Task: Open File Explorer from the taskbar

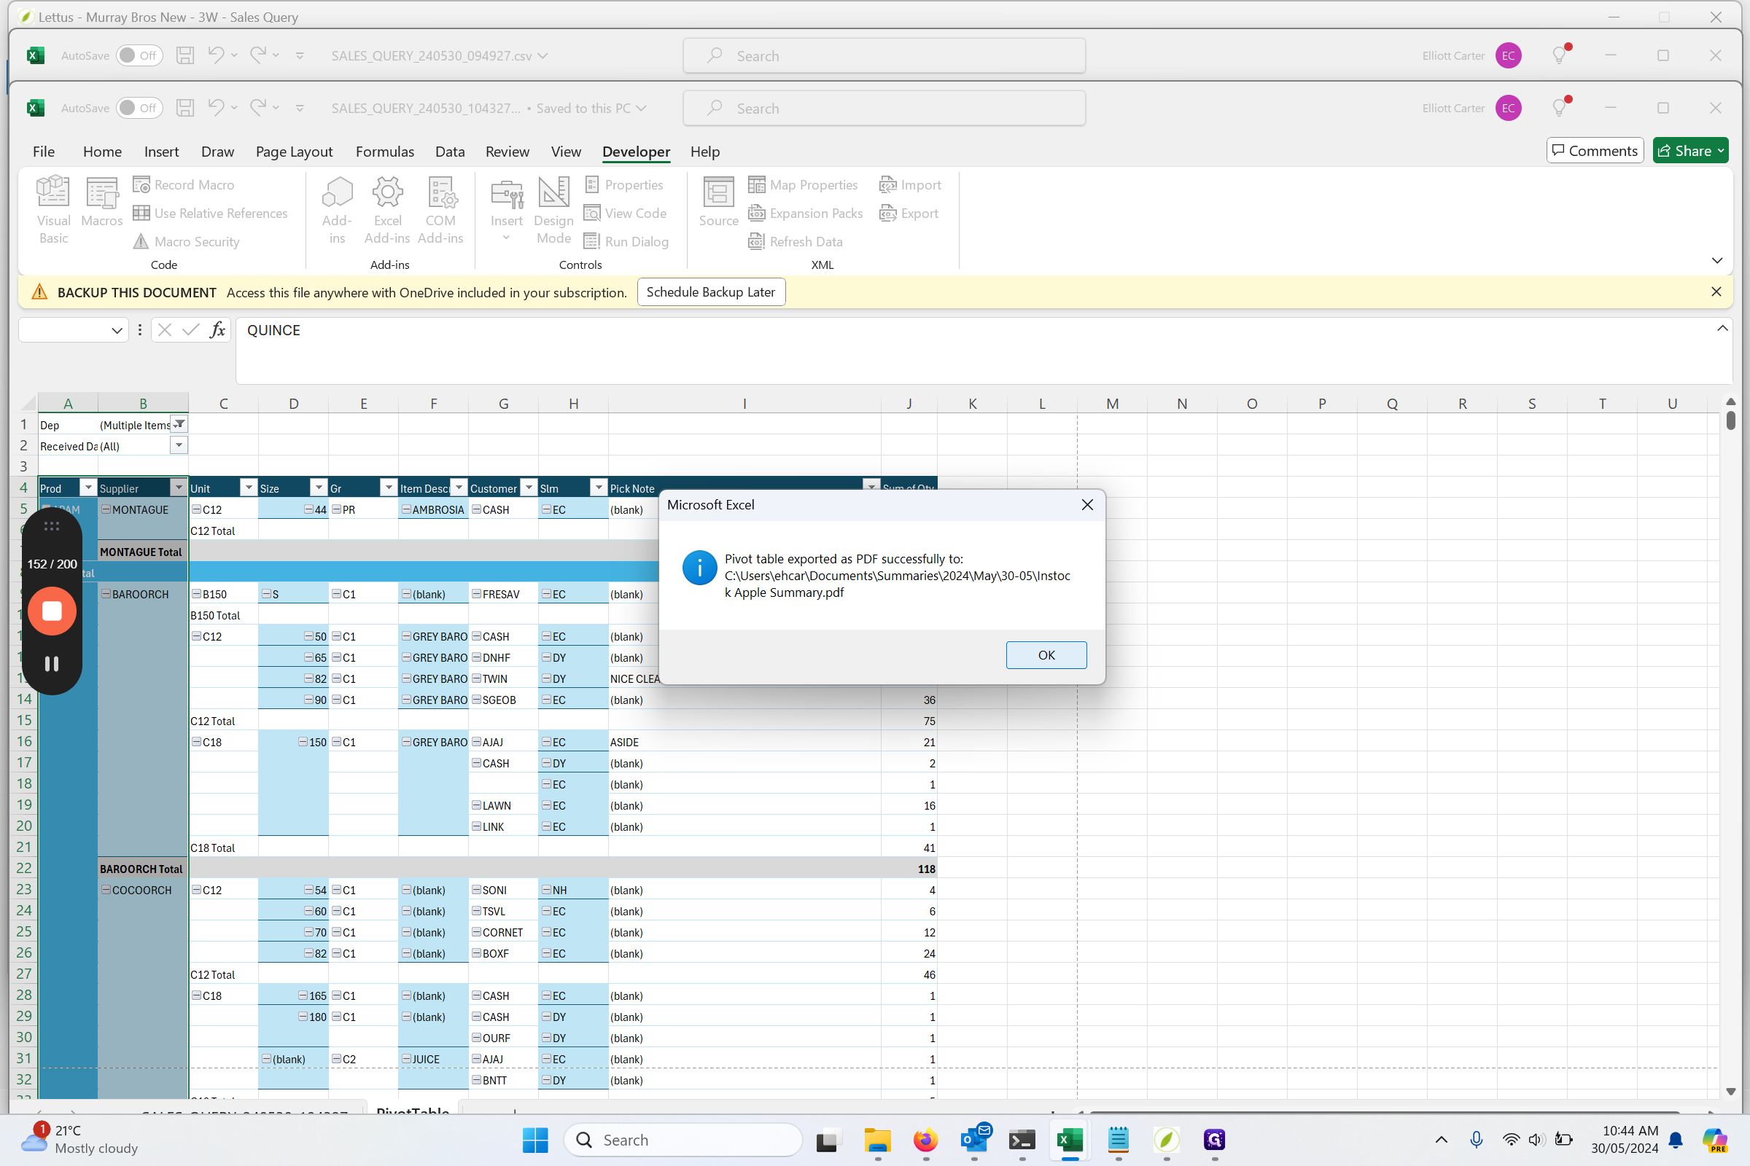Action: pos(877,1139)
